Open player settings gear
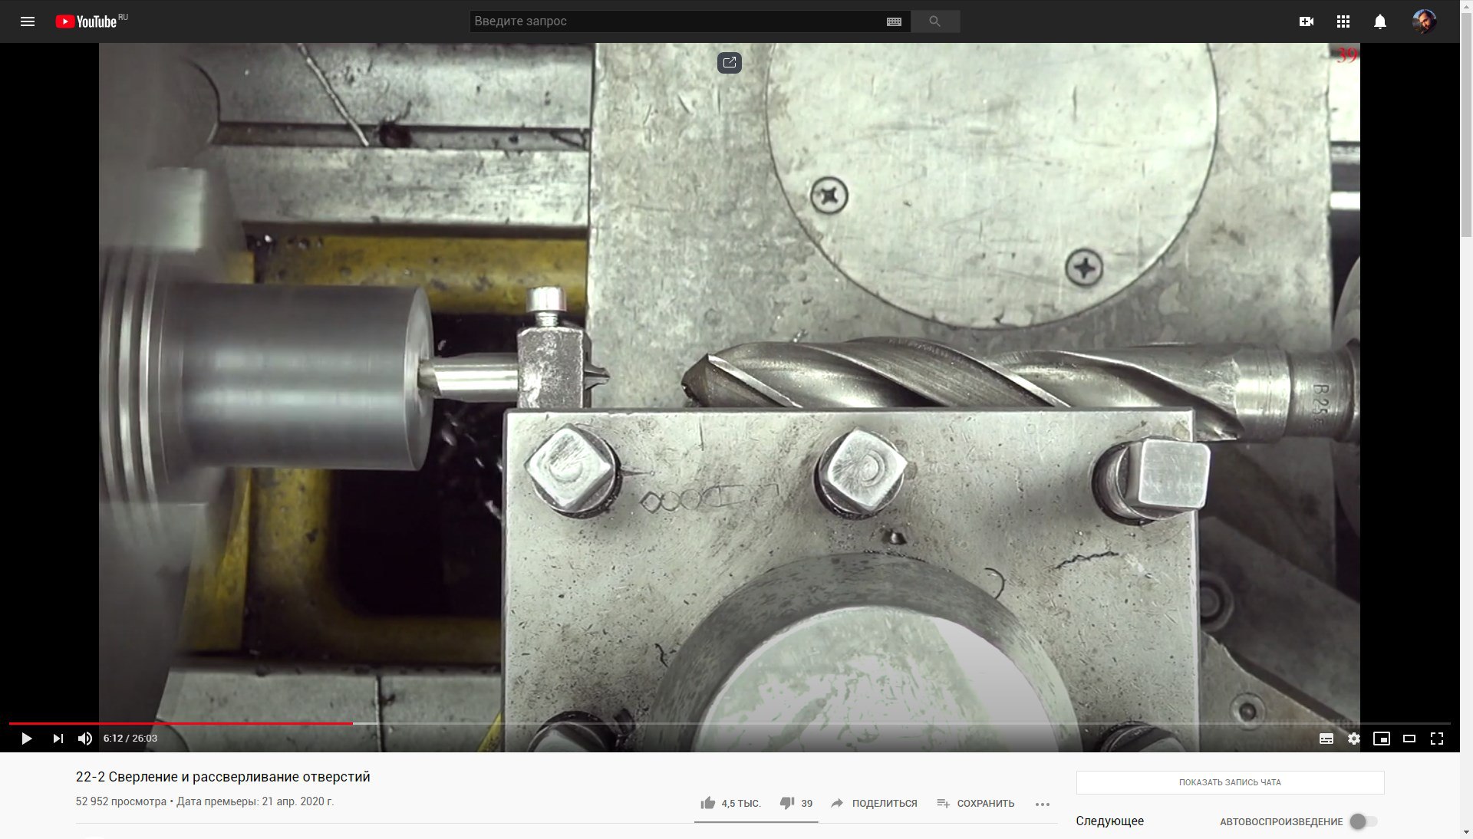Image resolution: width=1473 pixels, height=839 pixels. (1353, 739)
